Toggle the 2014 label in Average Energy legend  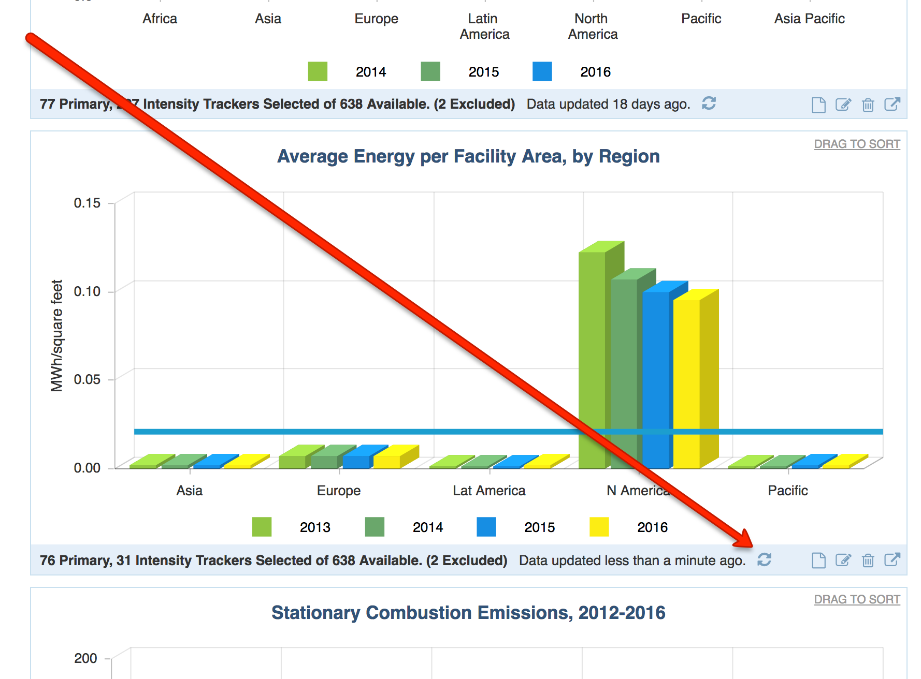(427, 527)
